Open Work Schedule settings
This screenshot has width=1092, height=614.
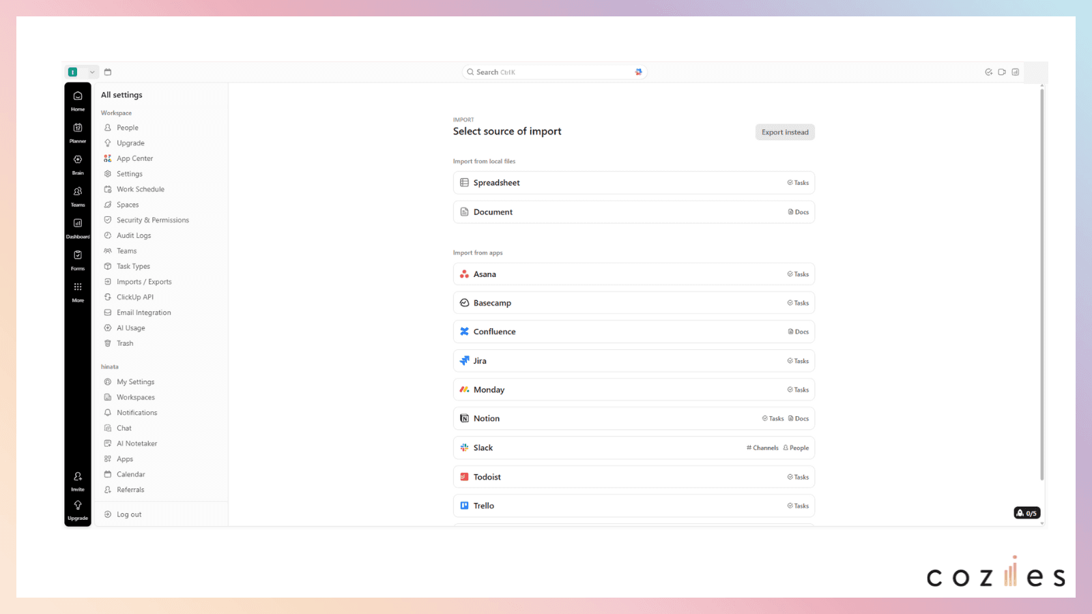pos(141,189)
